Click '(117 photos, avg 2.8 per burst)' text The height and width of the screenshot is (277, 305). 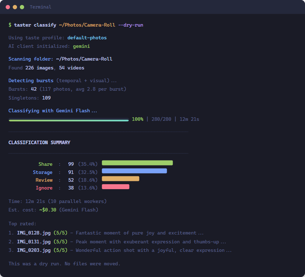[x=83, y=89]
